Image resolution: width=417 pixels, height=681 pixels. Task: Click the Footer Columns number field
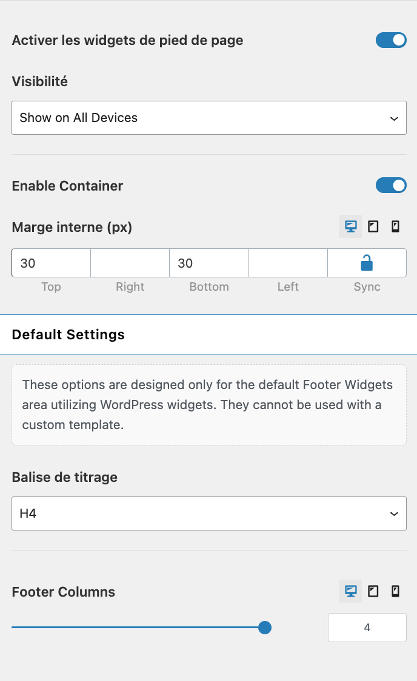tap(367, 628)
